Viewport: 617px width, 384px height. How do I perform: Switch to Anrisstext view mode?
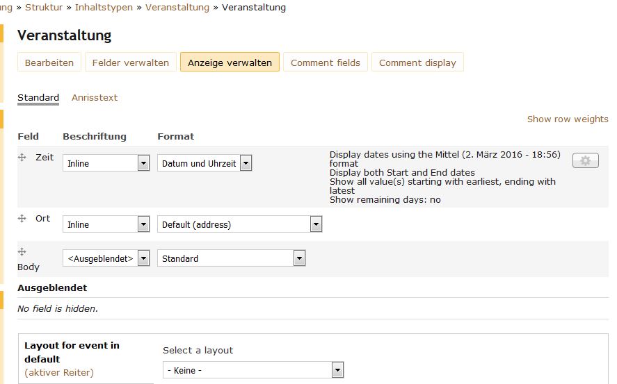tap(95, 98)
